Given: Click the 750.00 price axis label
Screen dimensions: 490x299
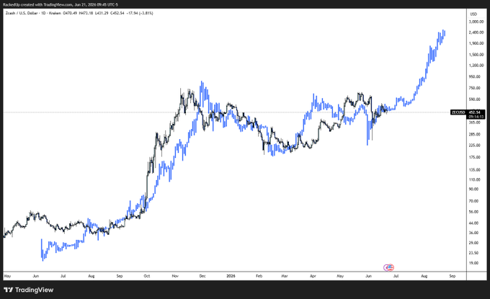Looking at the screenshot, I should pos(475,88).
